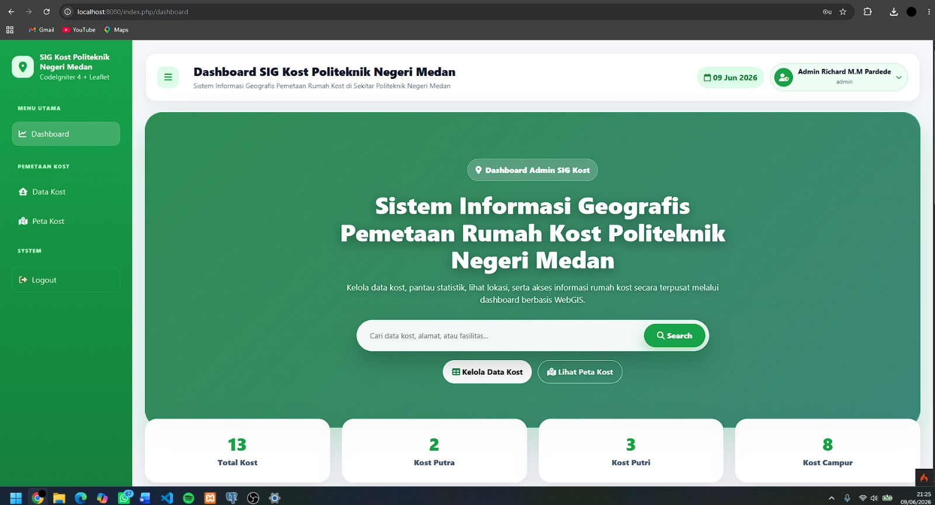The height and width of the screenshot is (505, 935).
Task: Open the Peta Kost menu item
Action: point(66,221)
